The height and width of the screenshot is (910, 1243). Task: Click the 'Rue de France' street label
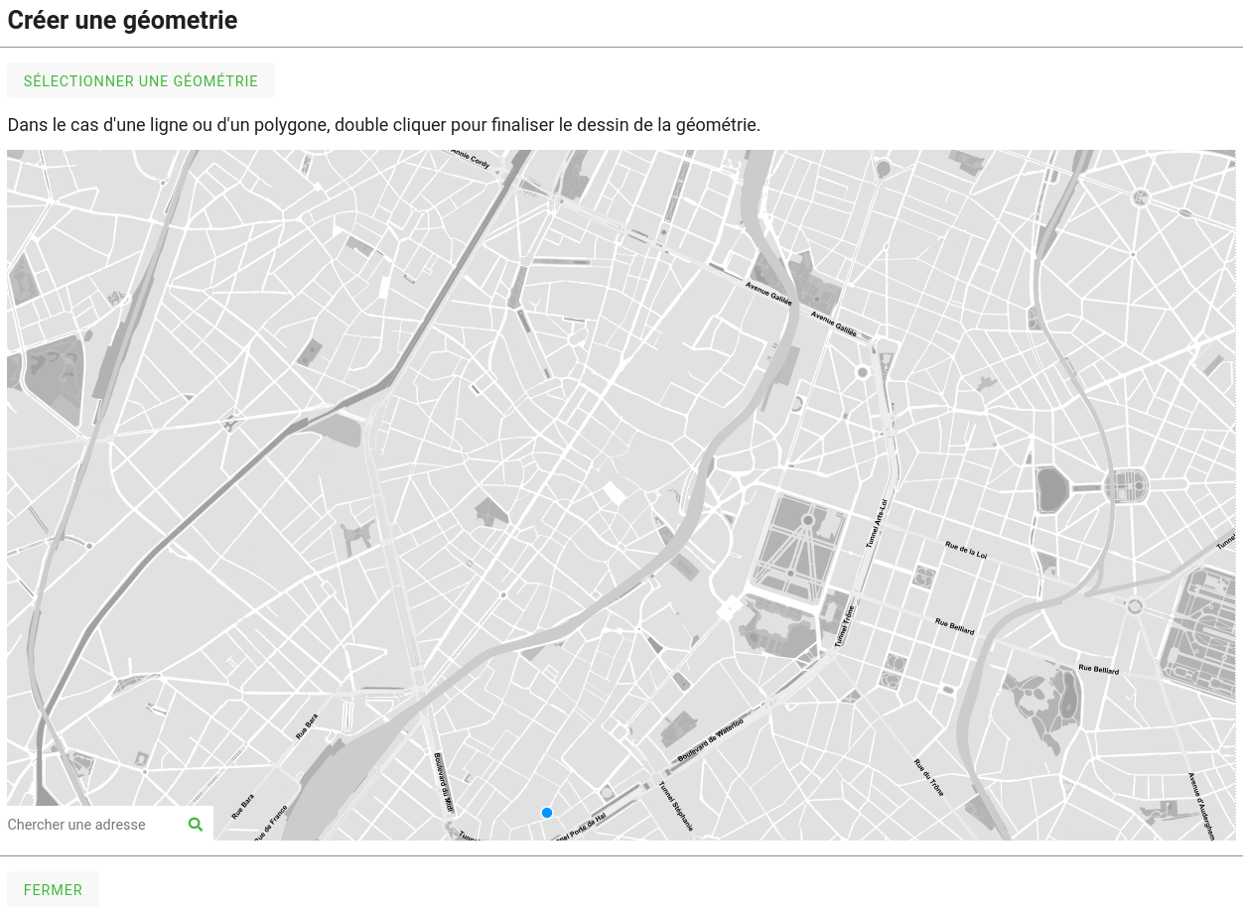click(270, 823)
